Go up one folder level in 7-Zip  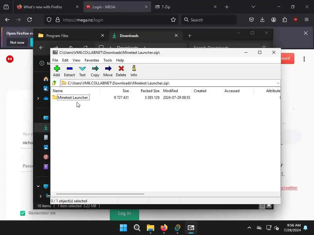coord(54,83)
